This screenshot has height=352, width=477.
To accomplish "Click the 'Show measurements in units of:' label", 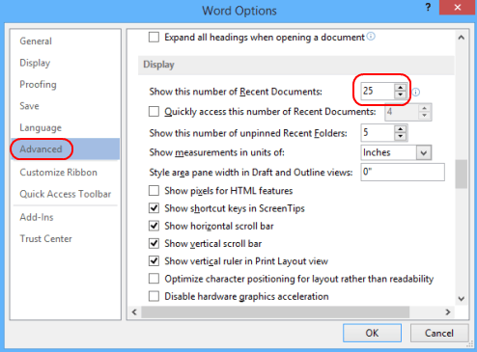I will click(216, 152).
